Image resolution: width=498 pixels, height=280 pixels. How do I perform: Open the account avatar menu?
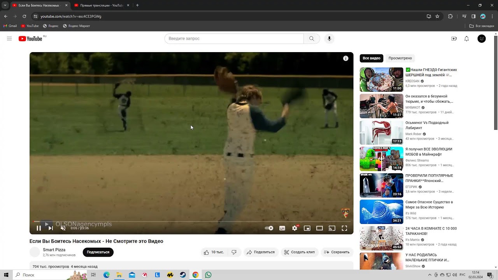pos(482,38)
